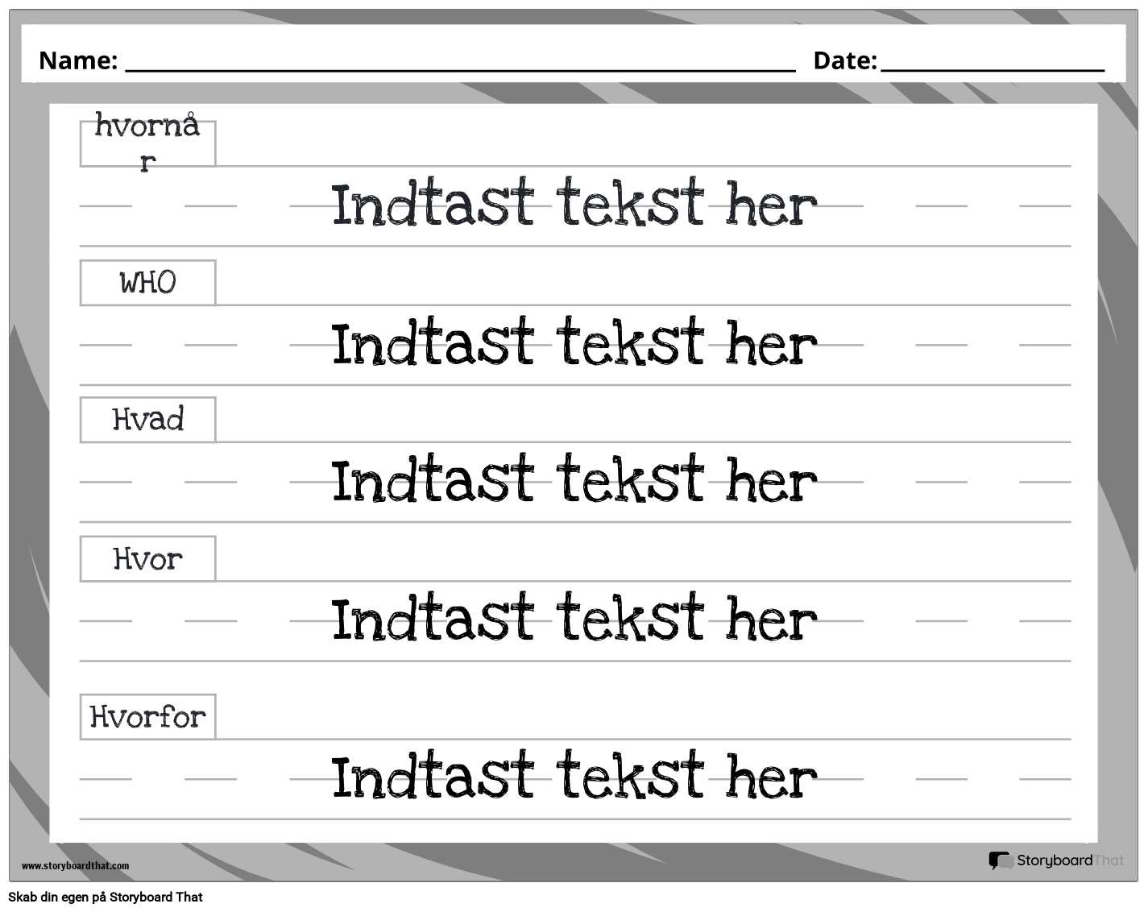Image resolution: width=1148 pixels, height=912 pixels.
Task: Select the 'Hvad' label box
Action: pos(147,420)
